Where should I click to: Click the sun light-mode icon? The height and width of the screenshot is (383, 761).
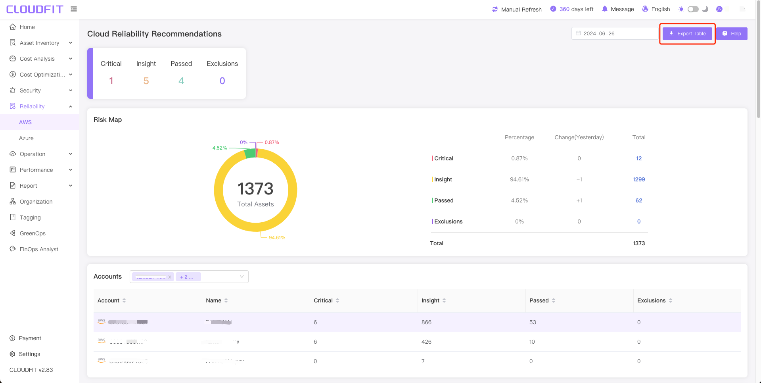tap(681, 9)
